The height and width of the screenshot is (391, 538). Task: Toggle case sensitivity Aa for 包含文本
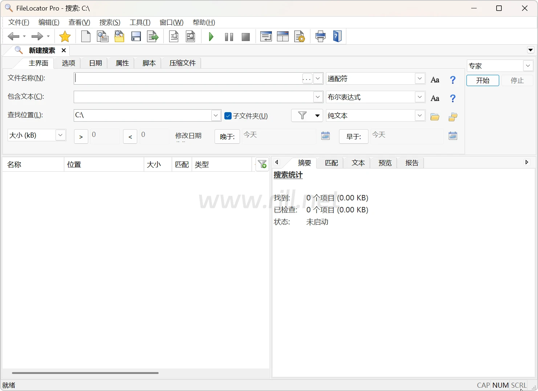tap(435, 98)
